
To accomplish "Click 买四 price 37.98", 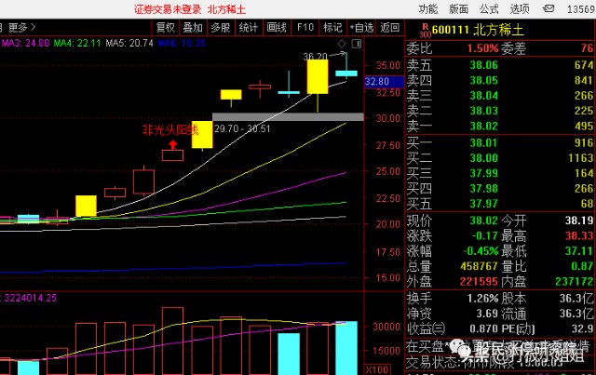I will 483,189.
